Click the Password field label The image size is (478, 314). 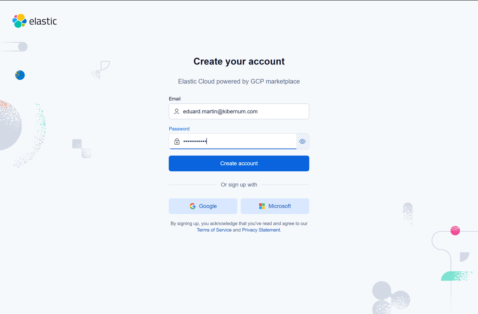(x=179, y=129)
